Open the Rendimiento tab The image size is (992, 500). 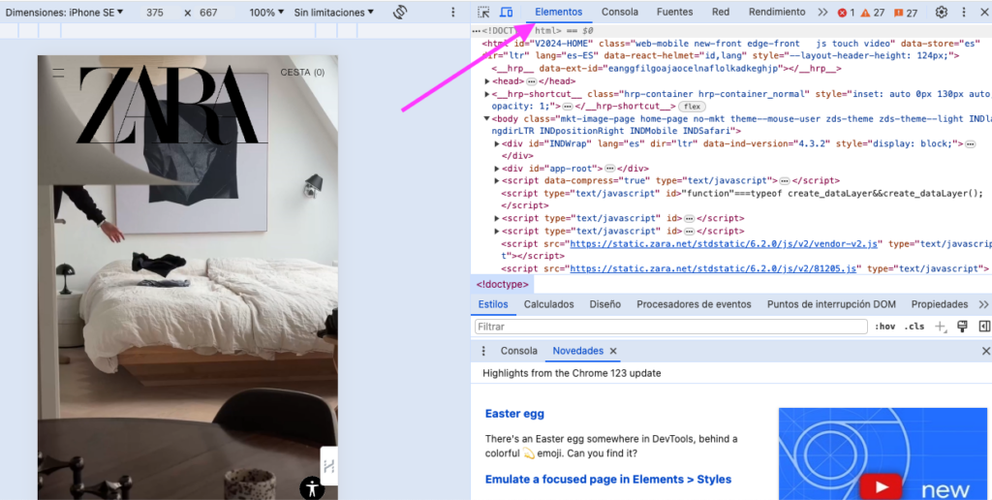coord(777,12)
